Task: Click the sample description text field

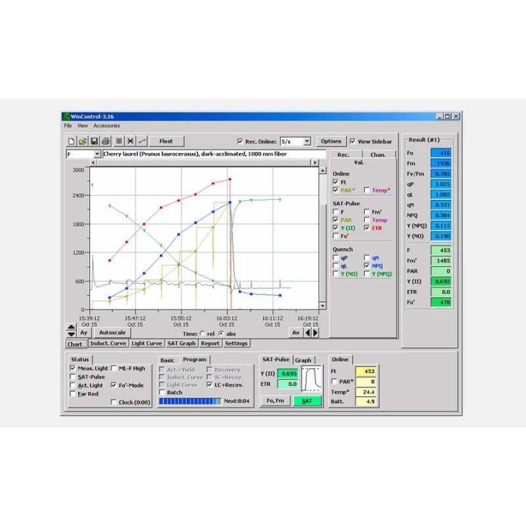Action: 214,155
